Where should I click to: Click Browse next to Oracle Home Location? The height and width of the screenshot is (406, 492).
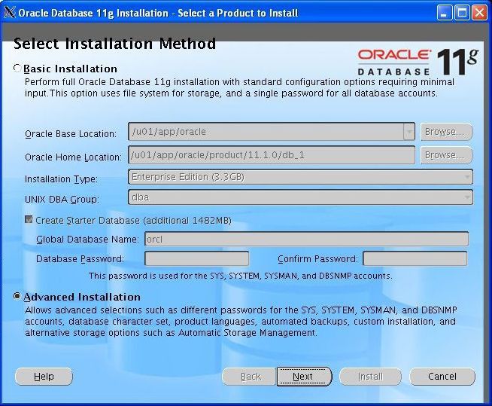pos(446,155)
